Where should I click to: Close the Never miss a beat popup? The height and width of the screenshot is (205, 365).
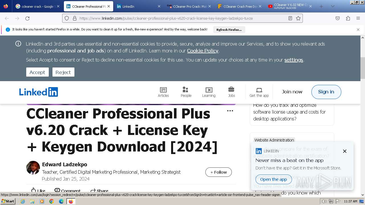pyautogui.click(x=345, y=151)
